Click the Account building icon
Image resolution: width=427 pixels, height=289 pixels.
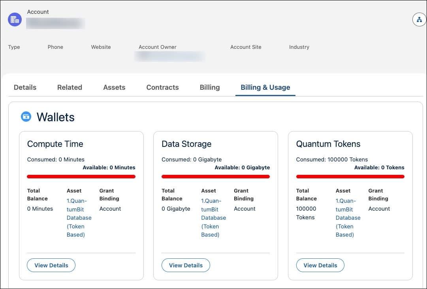(x=15, y=19)
